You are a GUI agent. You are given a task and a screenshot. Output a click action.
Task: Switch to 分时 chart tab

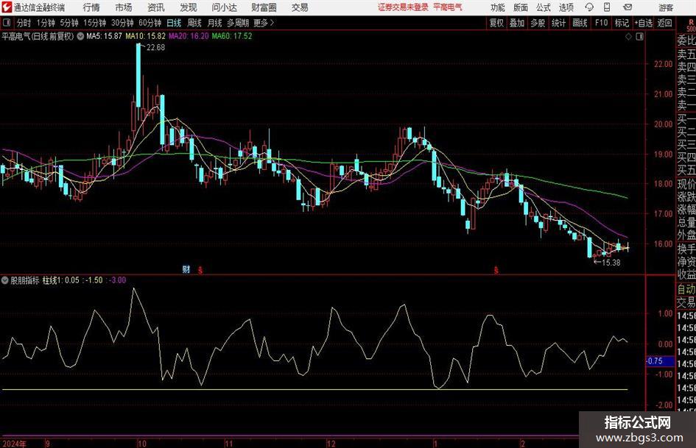(x=24, y=23)
